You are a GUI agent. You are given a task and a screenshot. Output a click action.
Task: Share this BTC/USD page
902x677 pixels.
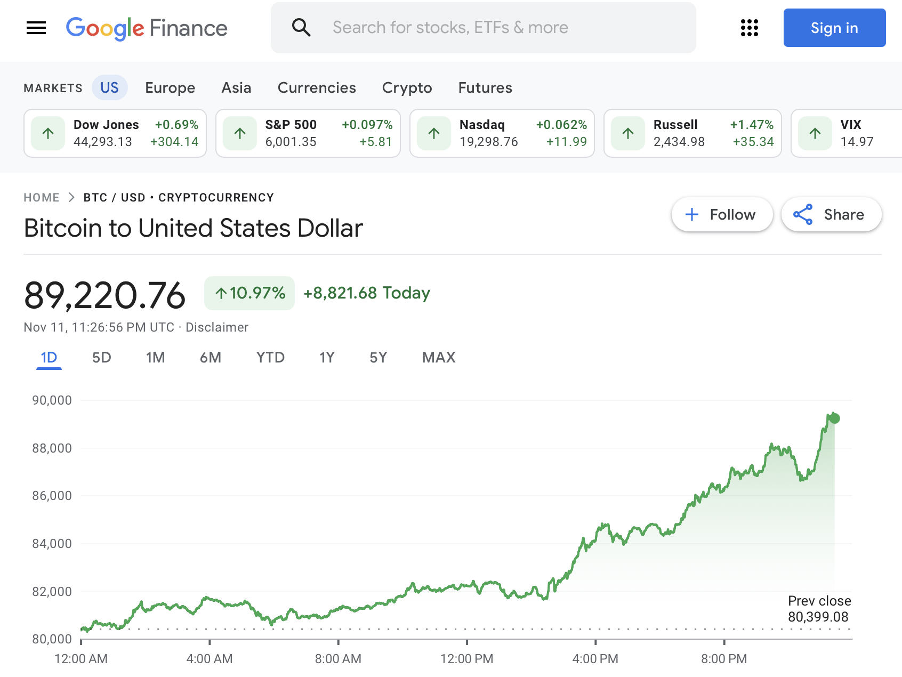[831, 214]
